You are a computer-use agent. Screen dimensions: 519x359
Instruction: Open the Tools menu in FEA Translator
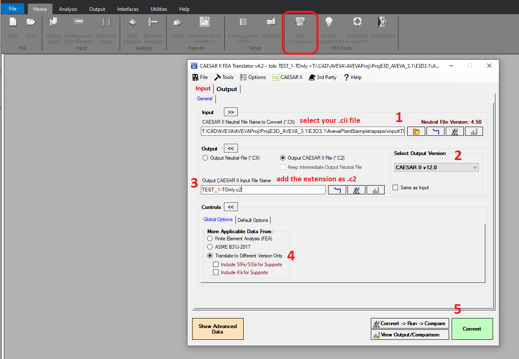pos(224,77)
